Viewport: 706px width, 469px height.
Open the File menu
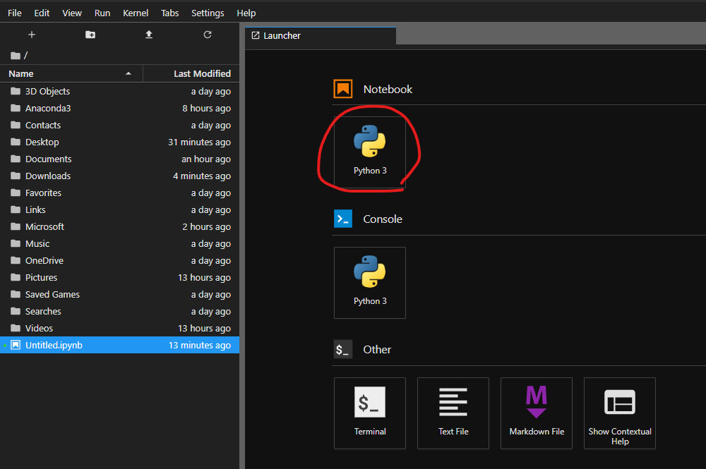click(x=15, y=13)
